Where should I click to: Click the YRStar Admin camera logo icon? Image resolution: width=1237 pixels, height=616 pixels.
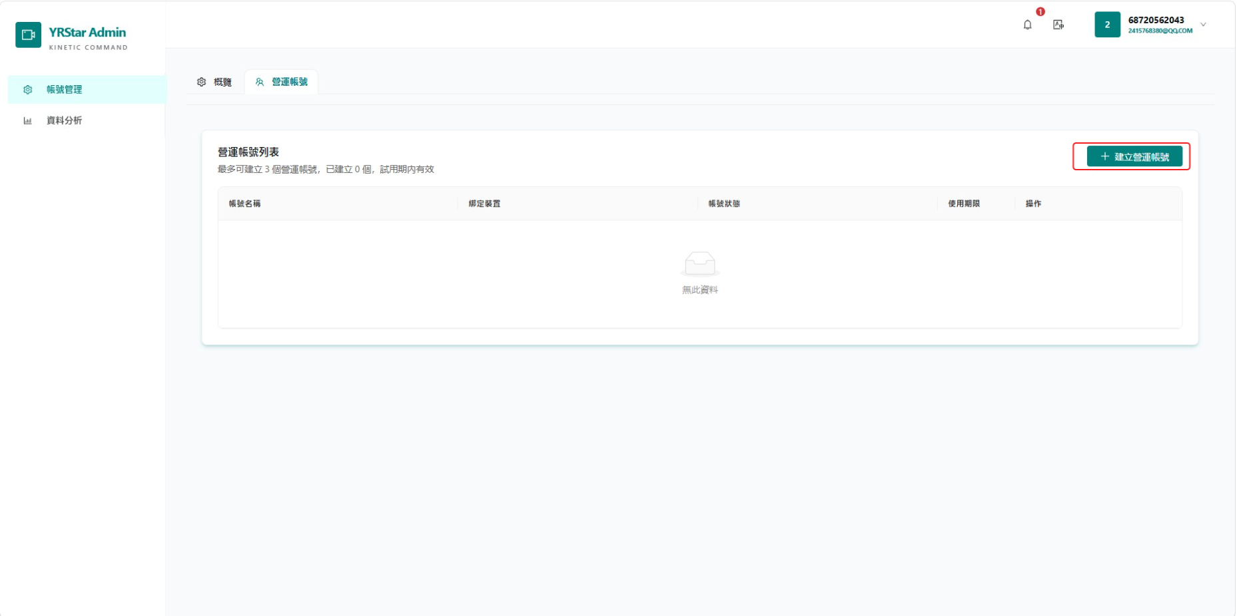click(28, 35)
